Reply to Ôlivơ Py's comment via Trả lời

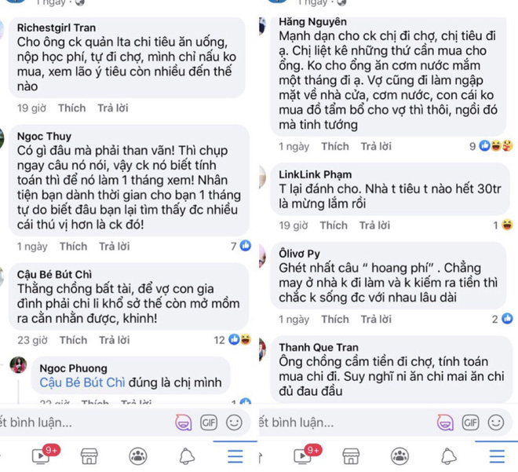point(376,319)
